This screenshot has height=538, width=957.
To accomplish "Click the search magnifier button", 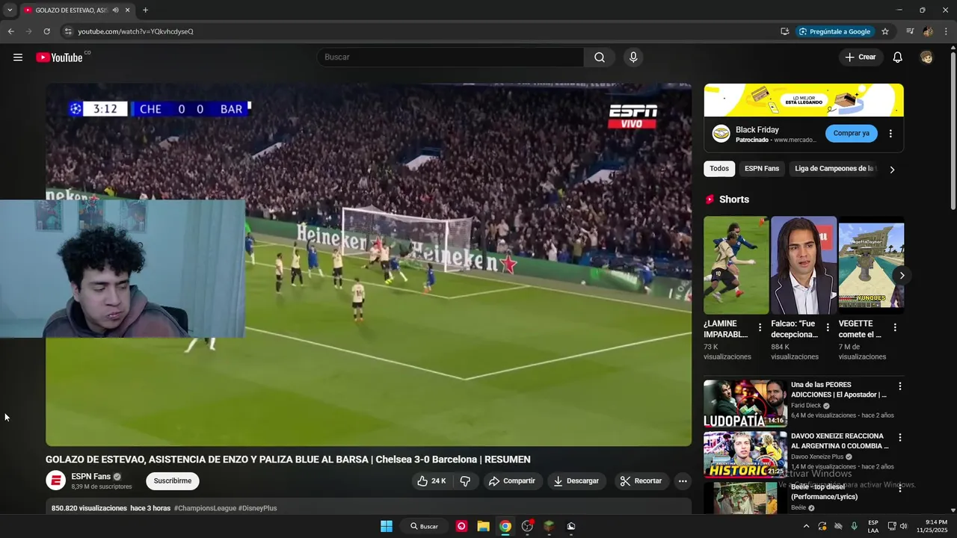I will pyautogui.click(x=600, y=58).
